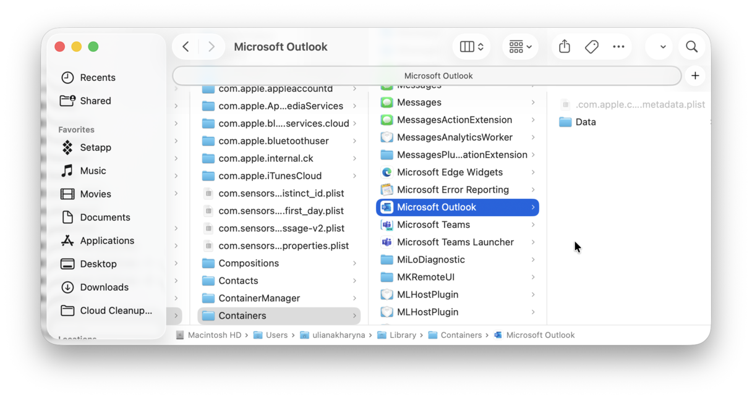Expand chevron beside Microsoft Teams
This screenshot has width=752, height=399.
click(533, 225)
